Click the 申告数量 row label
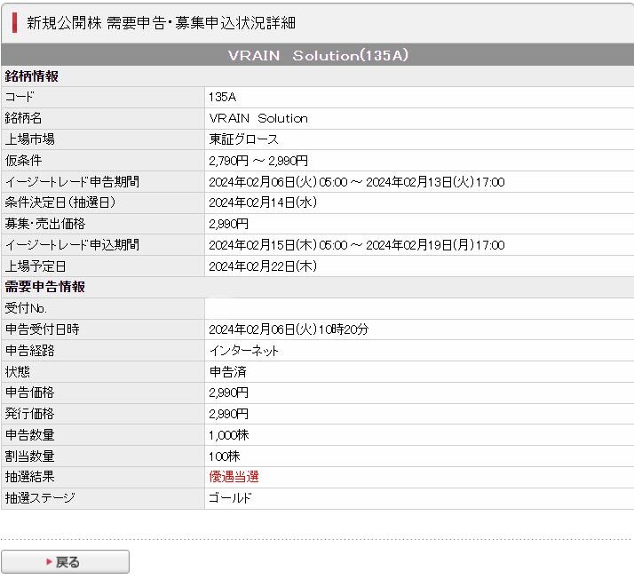The width and height of the screenshot is (634, 587). pos(29,435)
